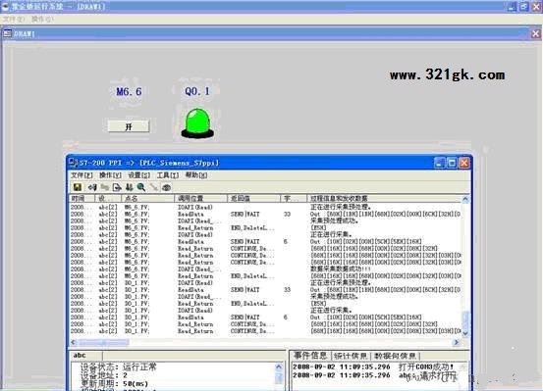The image size is (543, 391).
Task: Click the double down-arrows toolbar icon
Action: coord(130,187)
